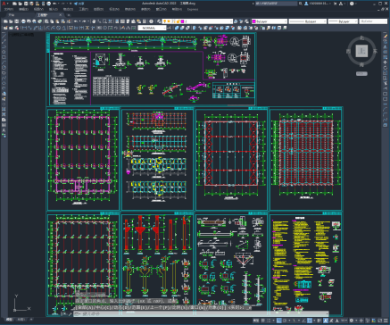Expand the layer list dropdown
This screenshot has width=390, height=325.
[231, 21]
